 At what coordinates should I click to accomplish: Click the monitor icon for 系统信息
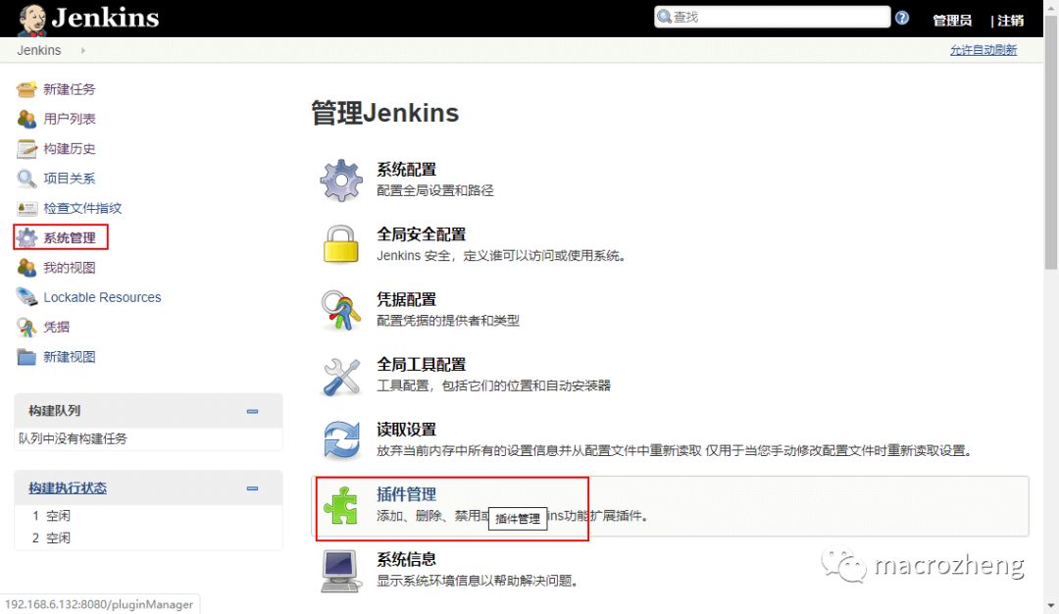[x=341, y=570]
